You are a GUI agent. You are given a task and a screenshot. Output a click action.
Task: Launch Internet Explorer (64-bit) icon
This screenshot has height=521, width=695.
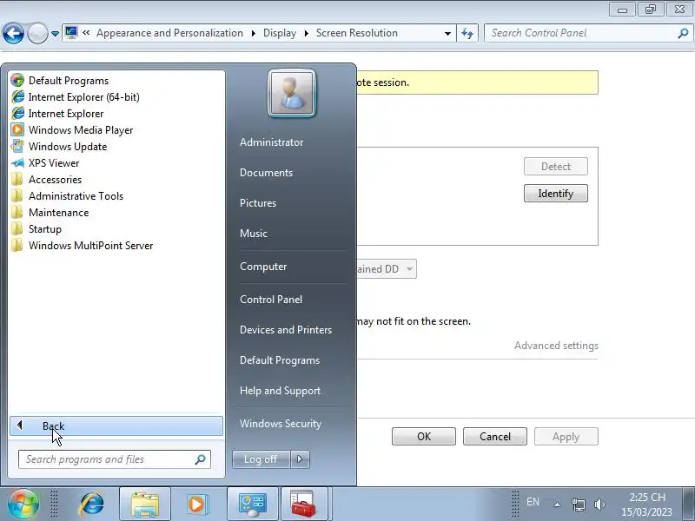pyautogui.click(x=17, y=96)
